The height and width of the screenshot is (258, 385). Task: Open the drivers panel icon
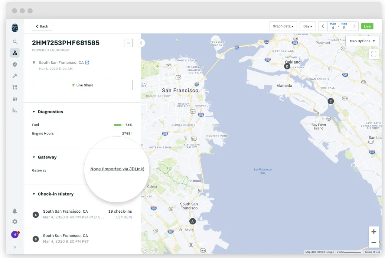point(15,87)
